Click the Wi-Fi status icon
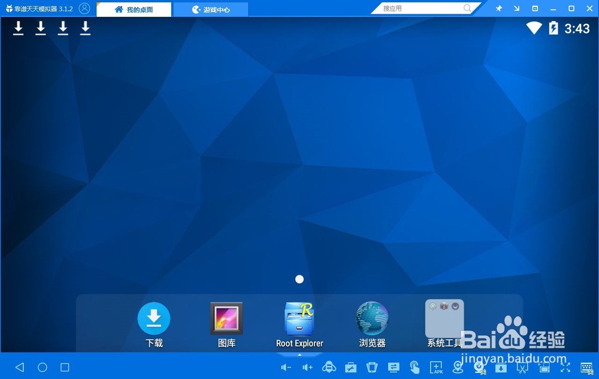Viewport: 599px width, 379px height. [x=534, y=28]
